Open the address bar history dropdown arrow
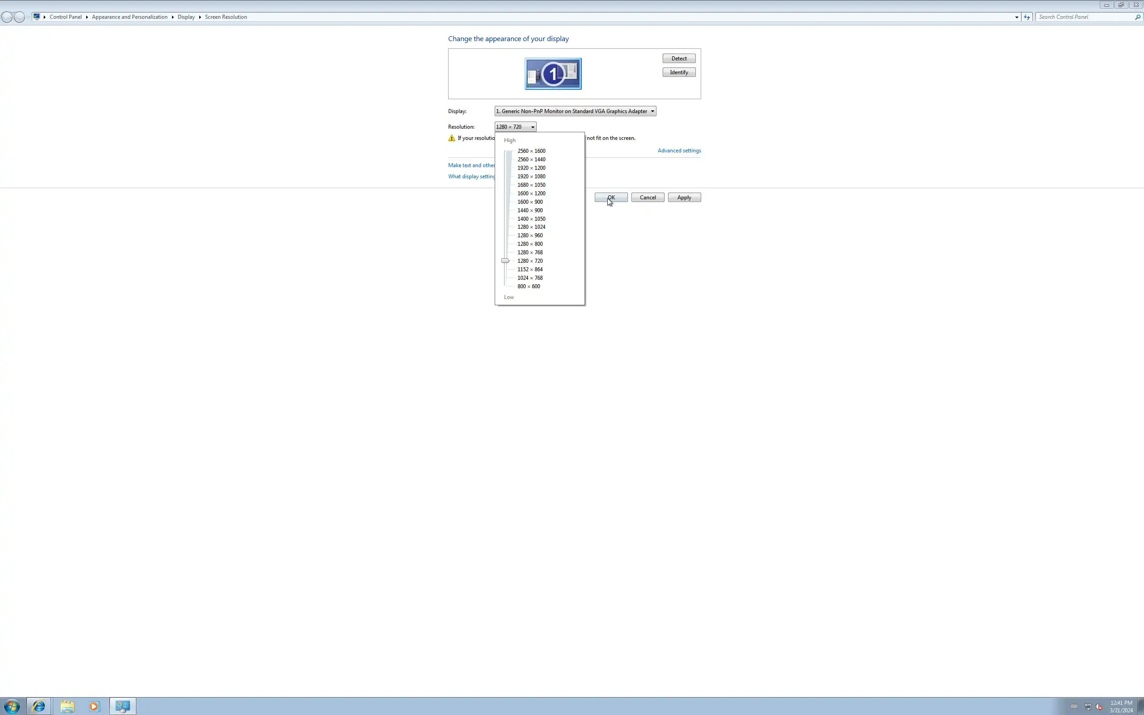 1016,17
